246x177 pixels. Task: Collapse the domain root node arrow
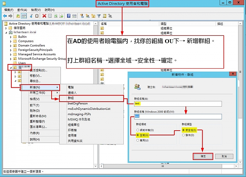pos(6,33)
